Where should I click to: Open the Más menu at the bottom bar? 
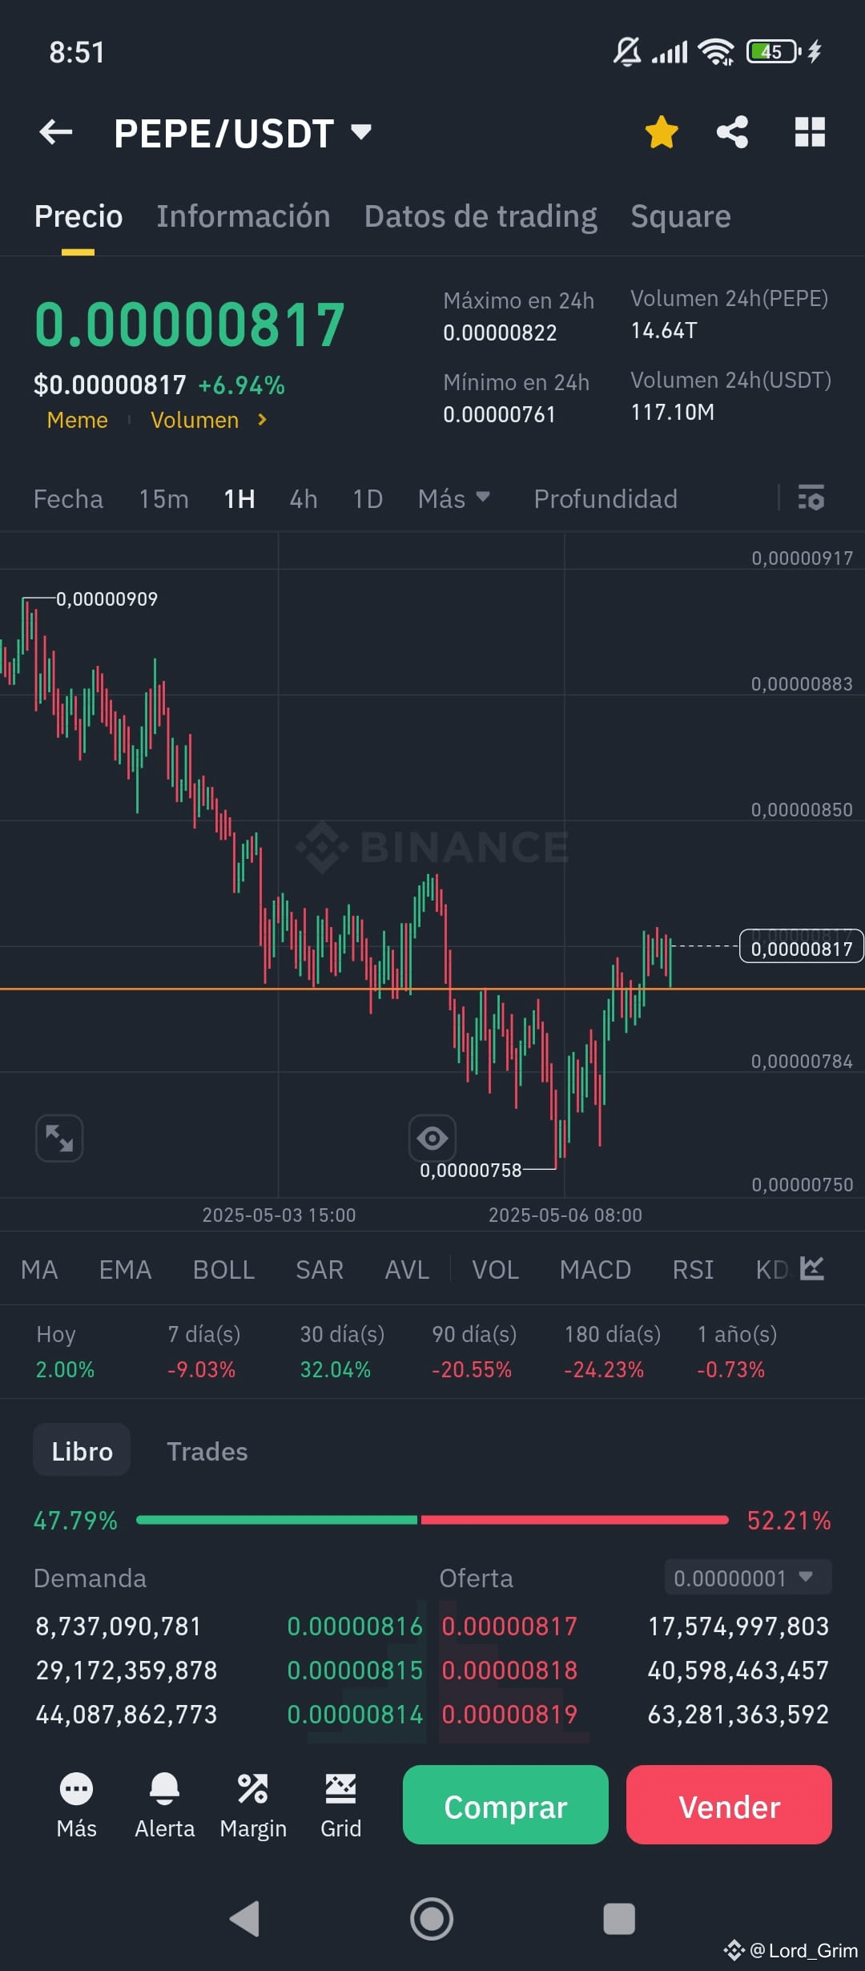click(x=77, y=1805)
